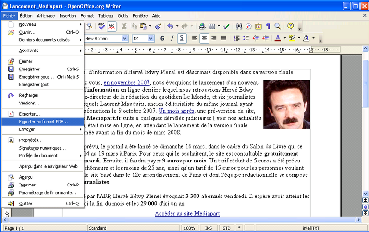Apply the red font color A
This screenshot has height=232, width=369.
pyautogui.click(x=278, y=38)
